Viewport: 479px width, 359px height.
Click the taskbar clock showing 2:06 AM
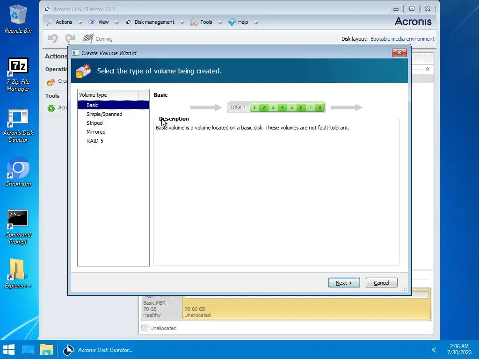459,349
